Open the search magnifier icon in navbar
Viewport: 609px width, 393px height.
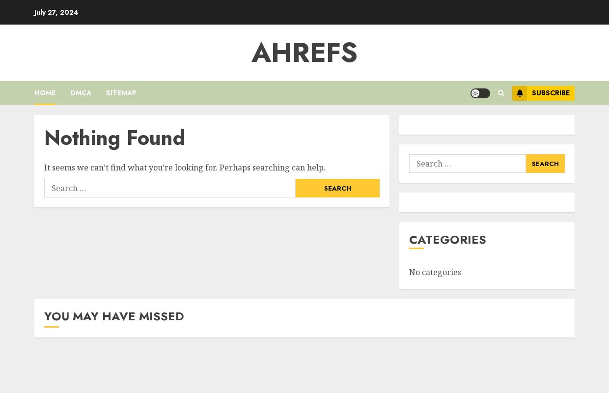pos(501,93)
